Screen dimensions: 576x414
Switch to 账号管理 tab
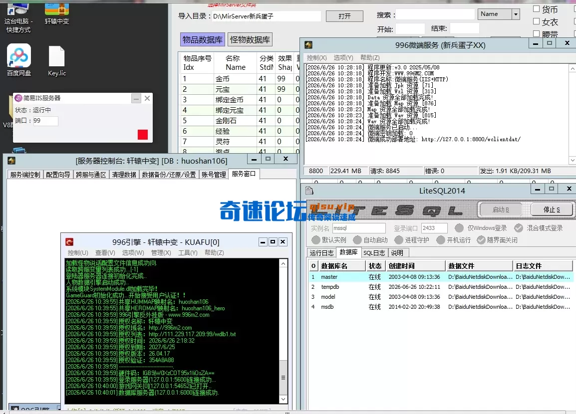click(214, 175)
